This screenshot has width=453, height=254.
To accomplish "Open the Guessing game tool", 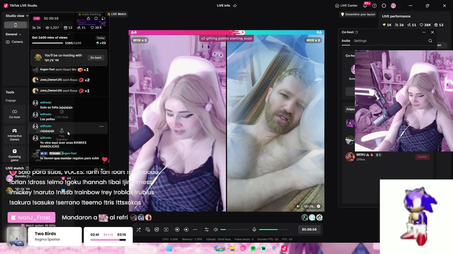I will coord(15,155).
